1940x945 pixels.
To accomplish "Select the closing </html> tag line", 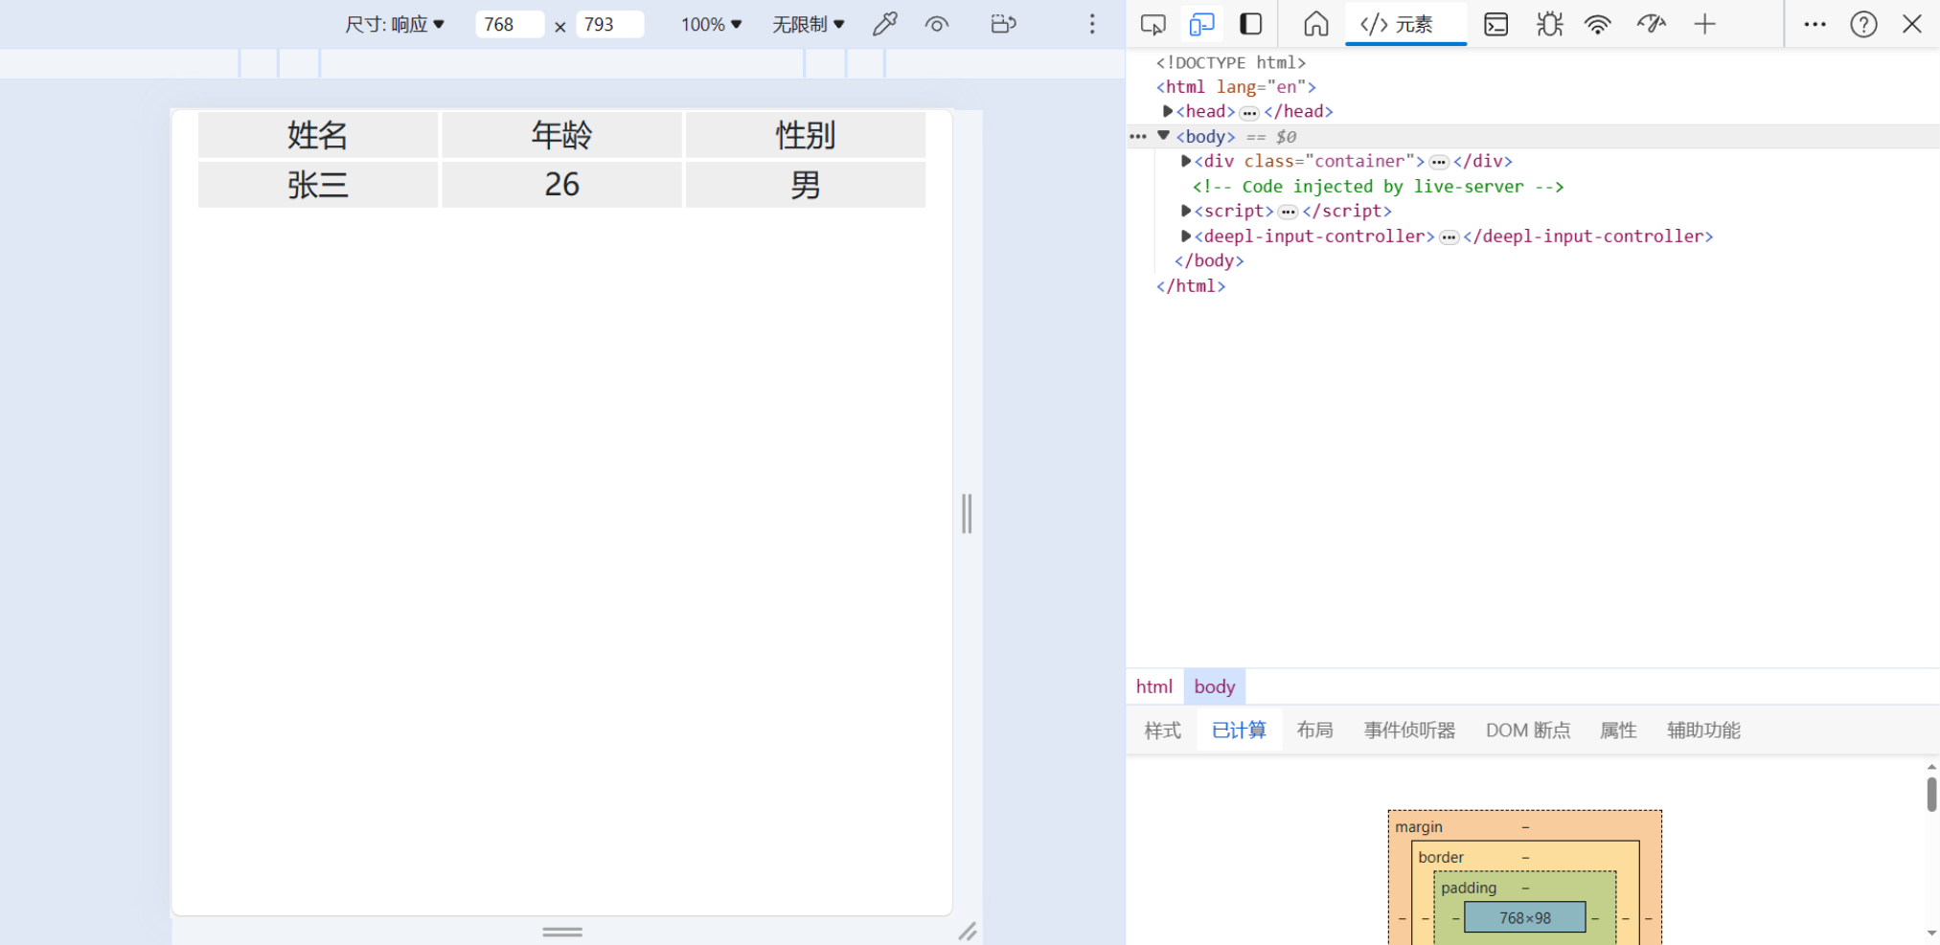I will pos(1191,285).
